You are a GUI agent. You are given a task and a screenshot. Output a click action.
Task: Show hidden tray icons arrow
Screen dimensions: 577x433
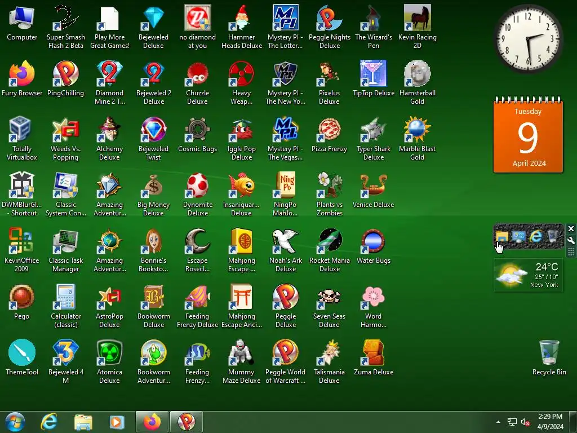pyautogui.click(x=498, y=422)
